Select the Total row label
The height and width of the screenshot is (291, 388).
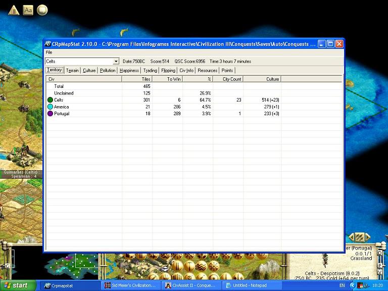click(x=59, y=86)
